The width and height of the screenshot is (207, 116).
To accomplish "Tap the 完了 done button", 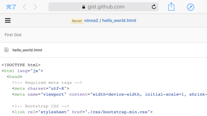I will tap(11, 7).
